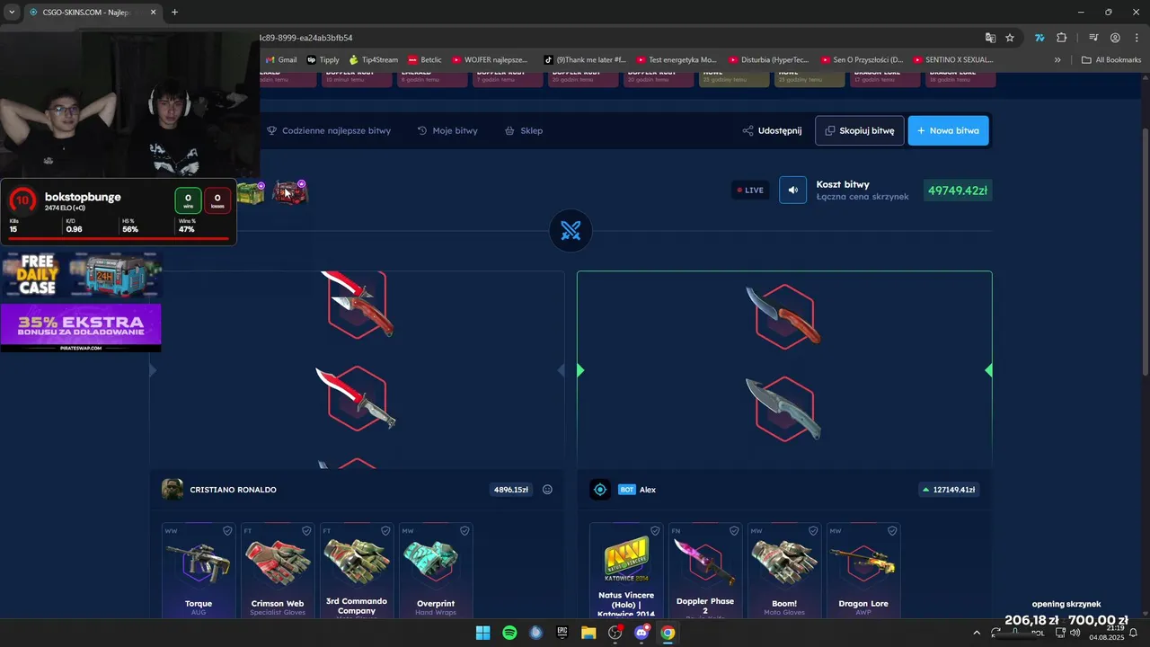
Task: Click the shield icon on Boom! card
Action: click(813, 531)
